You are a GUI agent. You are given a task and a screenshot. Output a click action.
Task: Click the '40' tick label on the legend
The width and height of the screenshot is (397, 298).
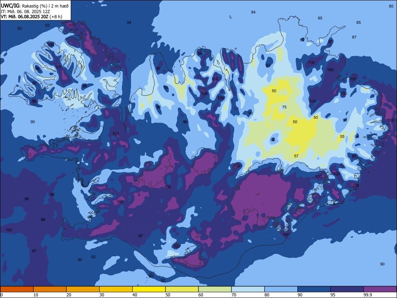(x=135, y=295)
